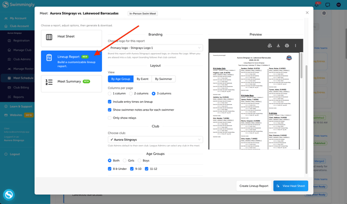
Task: Open the Choose logo dropdown
Action: pyautogui.click(x=155, y=48)
